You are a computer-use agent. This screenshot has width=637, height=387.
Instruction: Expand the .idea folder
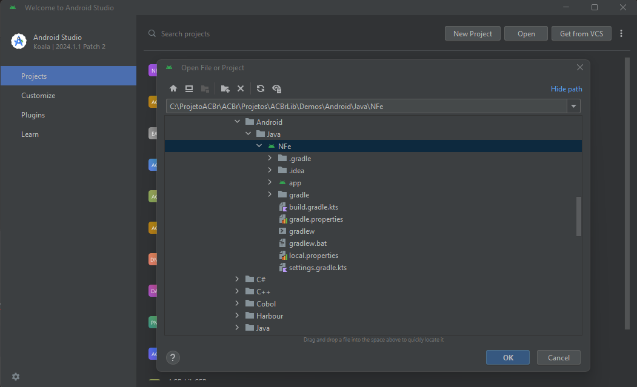(x=270, y=170)
